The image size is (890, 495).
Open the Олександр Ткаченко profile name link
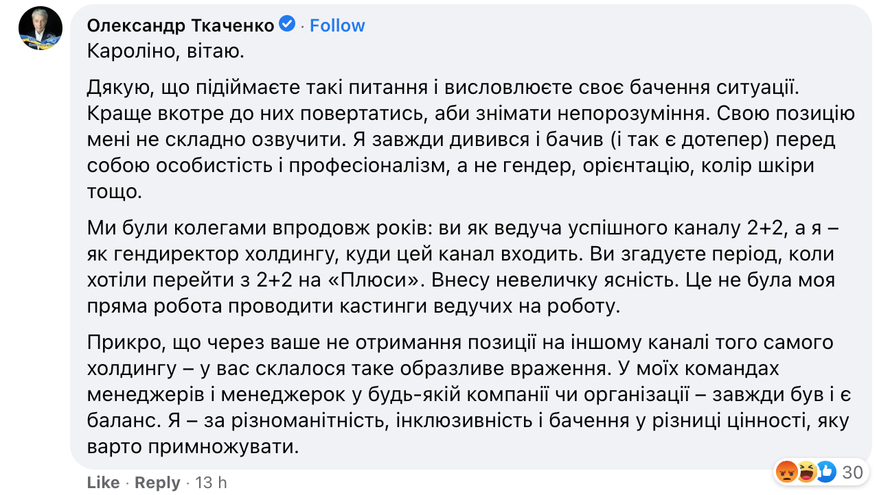181,25
